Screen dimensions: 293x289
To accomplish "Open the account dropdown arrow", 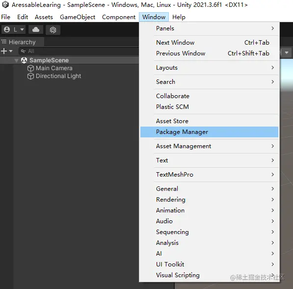I will (x=22, y=29).
